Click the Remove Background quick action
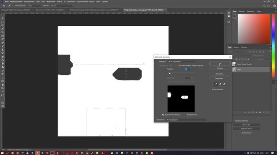 246,125
